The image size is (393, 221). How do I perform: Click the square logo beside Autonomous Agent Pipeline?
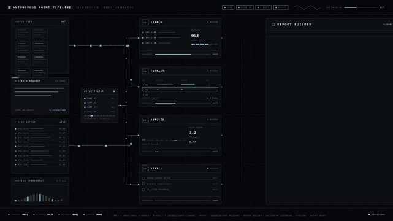(x=10, y=7)
